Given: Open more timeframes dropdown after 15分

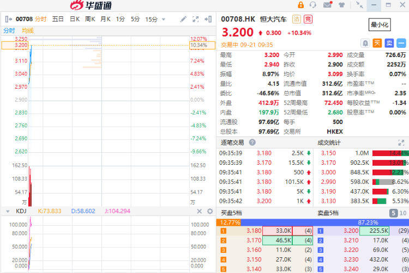Looking at the screenshot, I should (x=164, y=19).
